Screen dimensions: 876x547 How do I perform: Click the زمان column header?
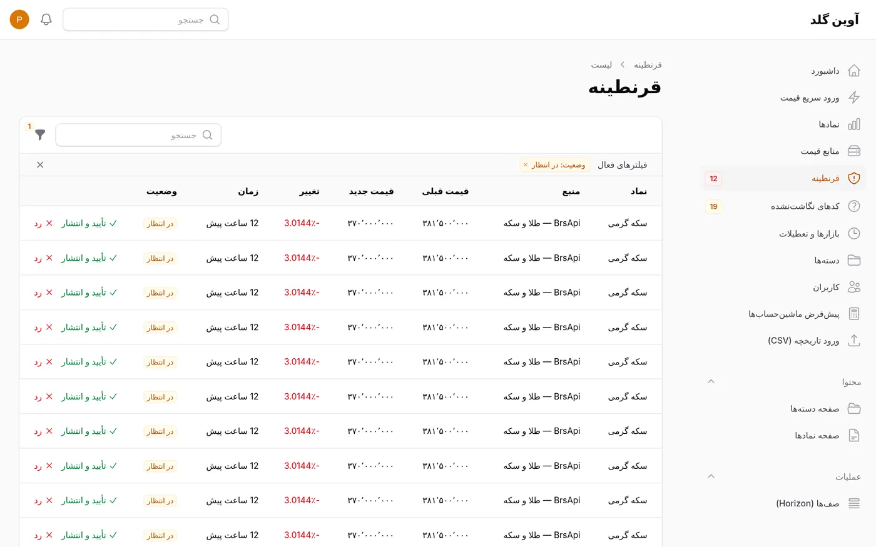(x=248, y=191)
